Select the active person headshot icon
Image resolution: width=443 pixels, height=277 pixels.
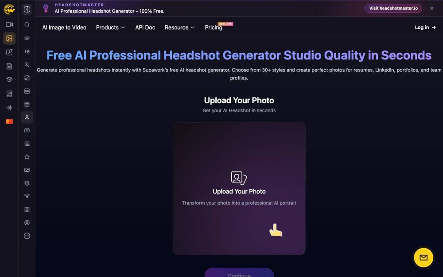coord(27,117)
